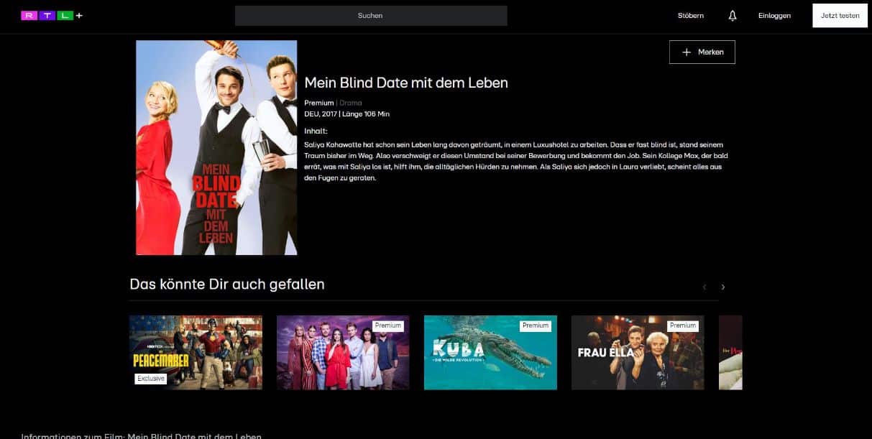Open the Mein Blind Date poster image
872x439 pixels.
coord(216,147)
